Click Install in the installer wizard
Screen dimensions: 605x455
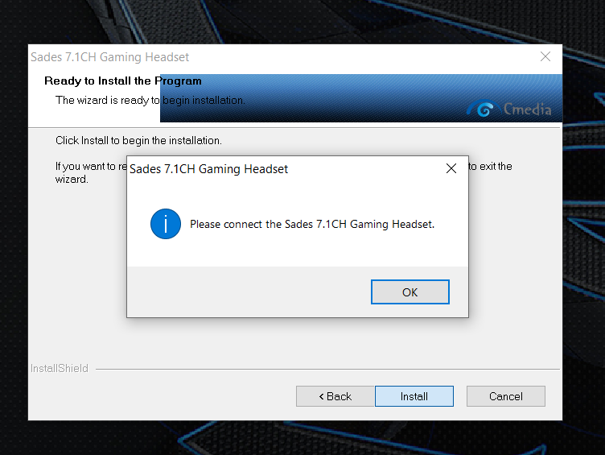(414, 396)
